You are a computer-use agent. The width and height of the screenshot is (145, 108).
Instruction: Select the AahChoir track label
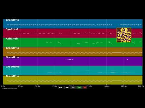tap(12, 39)
